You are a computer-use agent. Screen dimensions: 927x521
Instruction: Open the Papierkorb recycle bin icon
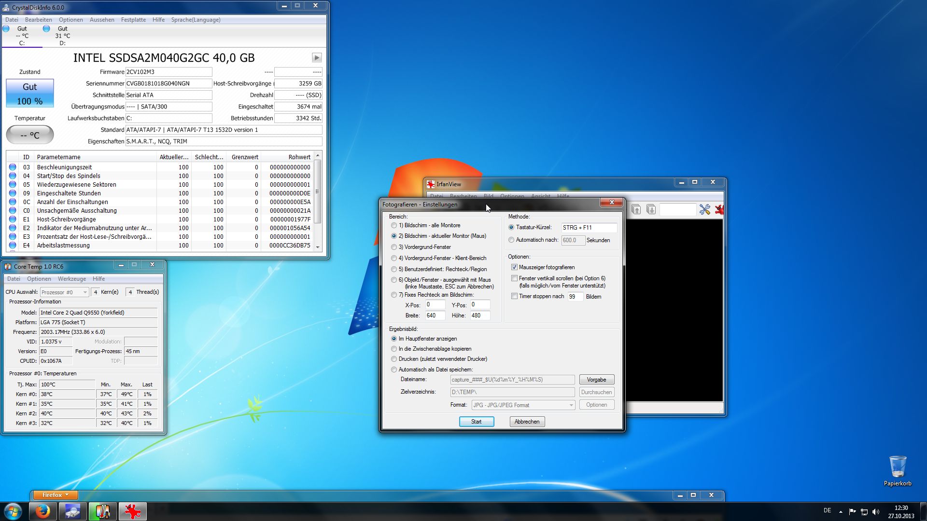pyautogui.click(x=898, y=467)
